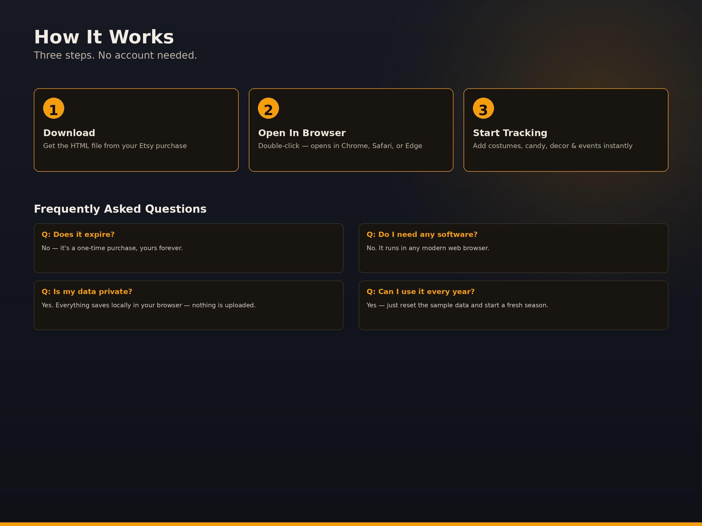Click "Double-click — opens in Chrome, Safari, or Edge" text
The image size is (702, 526).
(340, 146)
